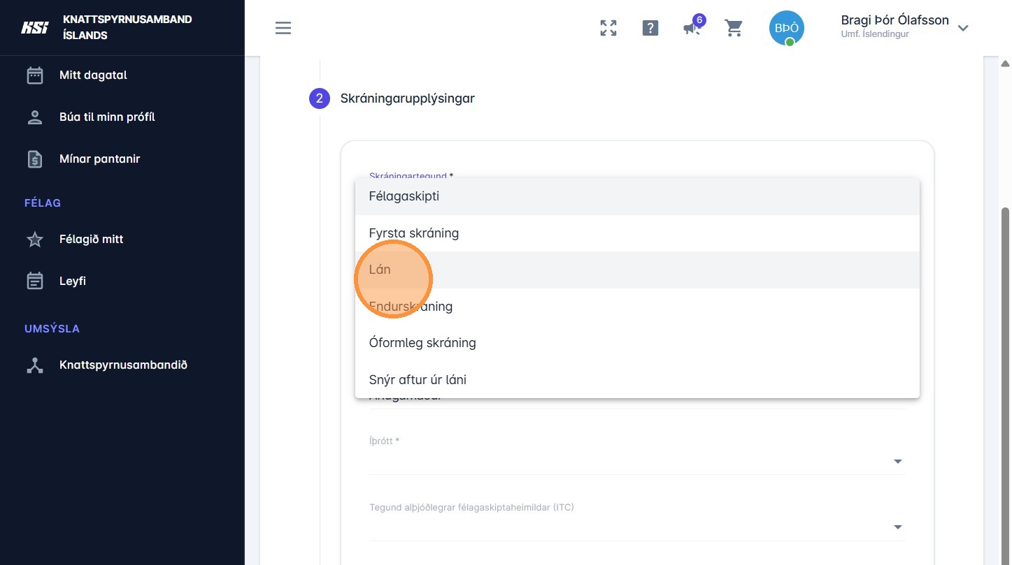This screenshot has width=1012, height=565.
Task: Click the Mitt dagatal calendar icon
Action: click(x=35, y=75)
